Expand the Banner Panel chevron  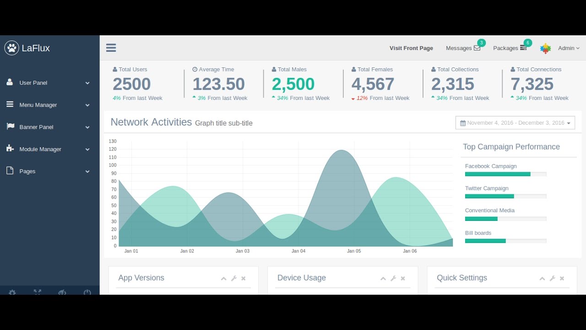pyautogui.click(x=87, y=127)
